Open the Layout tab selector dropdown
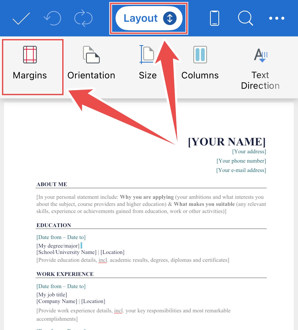 (x=149, y=18)
